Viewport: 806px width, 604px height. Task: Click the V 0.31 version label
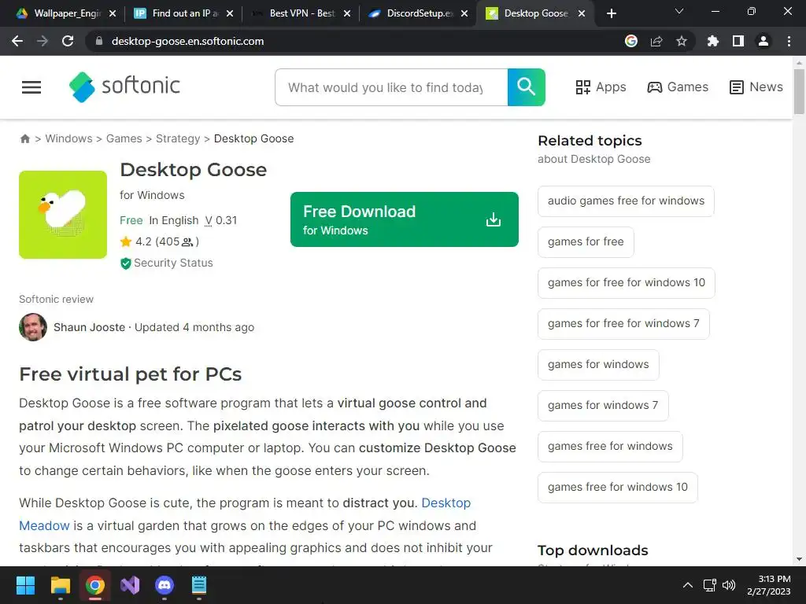[x=220, y=220]
